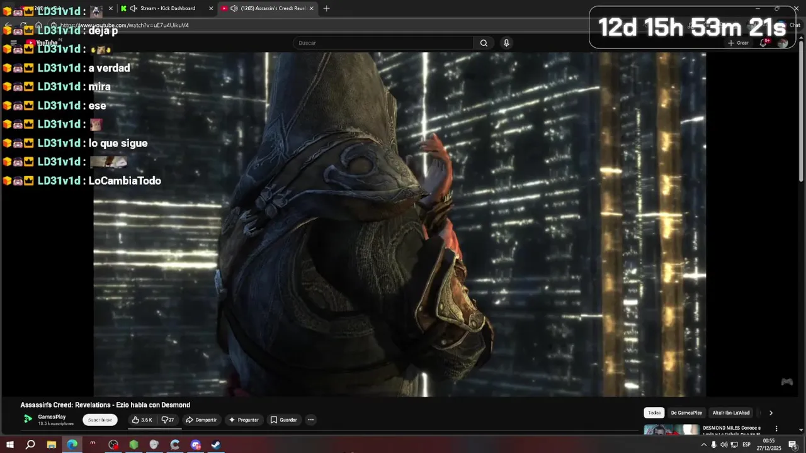Image resolution: width=806 pixels, height=453 pixels.
Task: Close the Assassin's Creed YouTube tab
Action: 311,8
